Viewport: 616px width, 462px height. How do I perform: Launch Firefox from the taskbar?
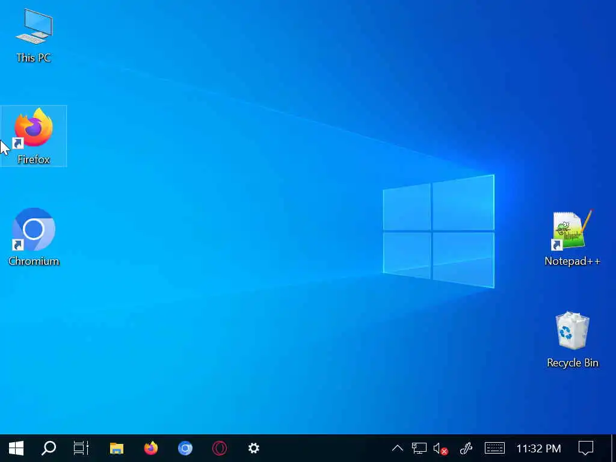coord(151,448)
